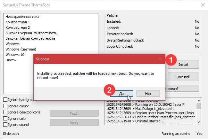
Task: Close the Success dialog
Action: click(x=160, y=59)
